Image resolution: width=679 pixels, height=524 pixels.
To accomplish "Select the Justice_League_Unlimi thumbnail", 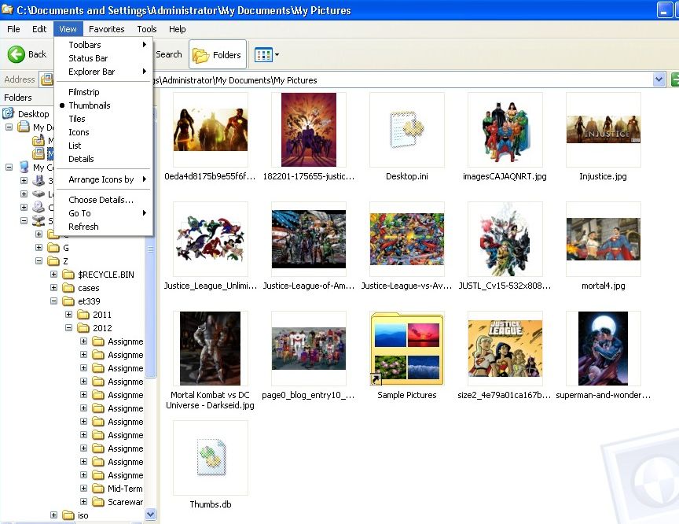I will pos(211,239).
